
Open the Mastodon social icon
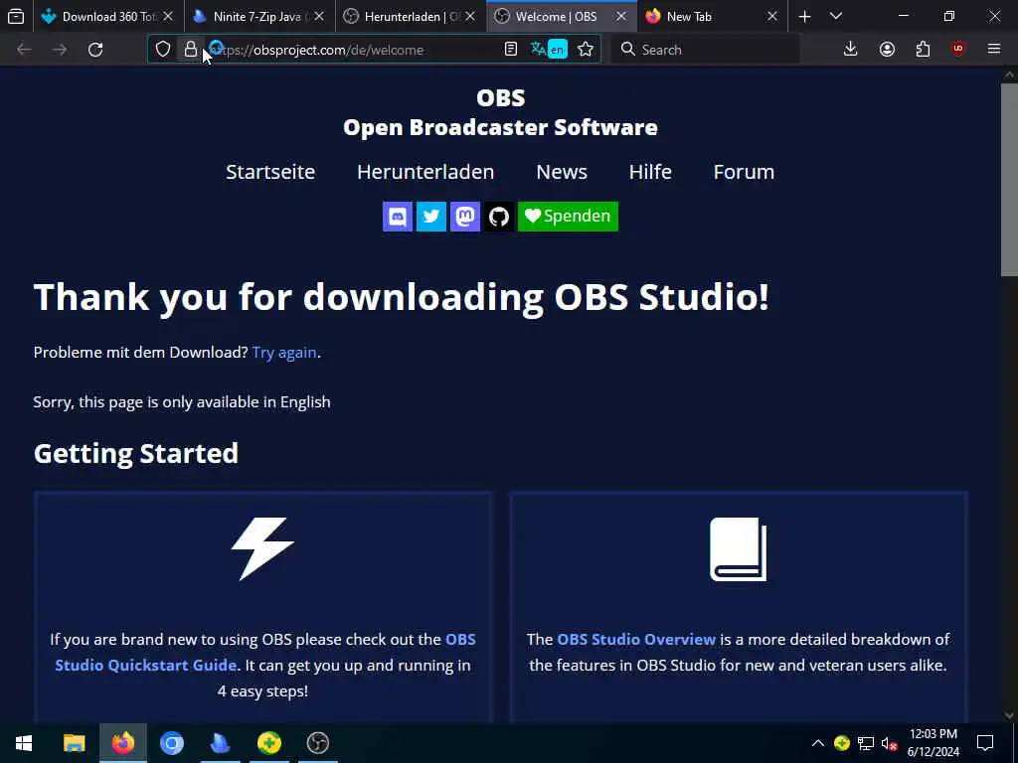click(x=465, y=216)
